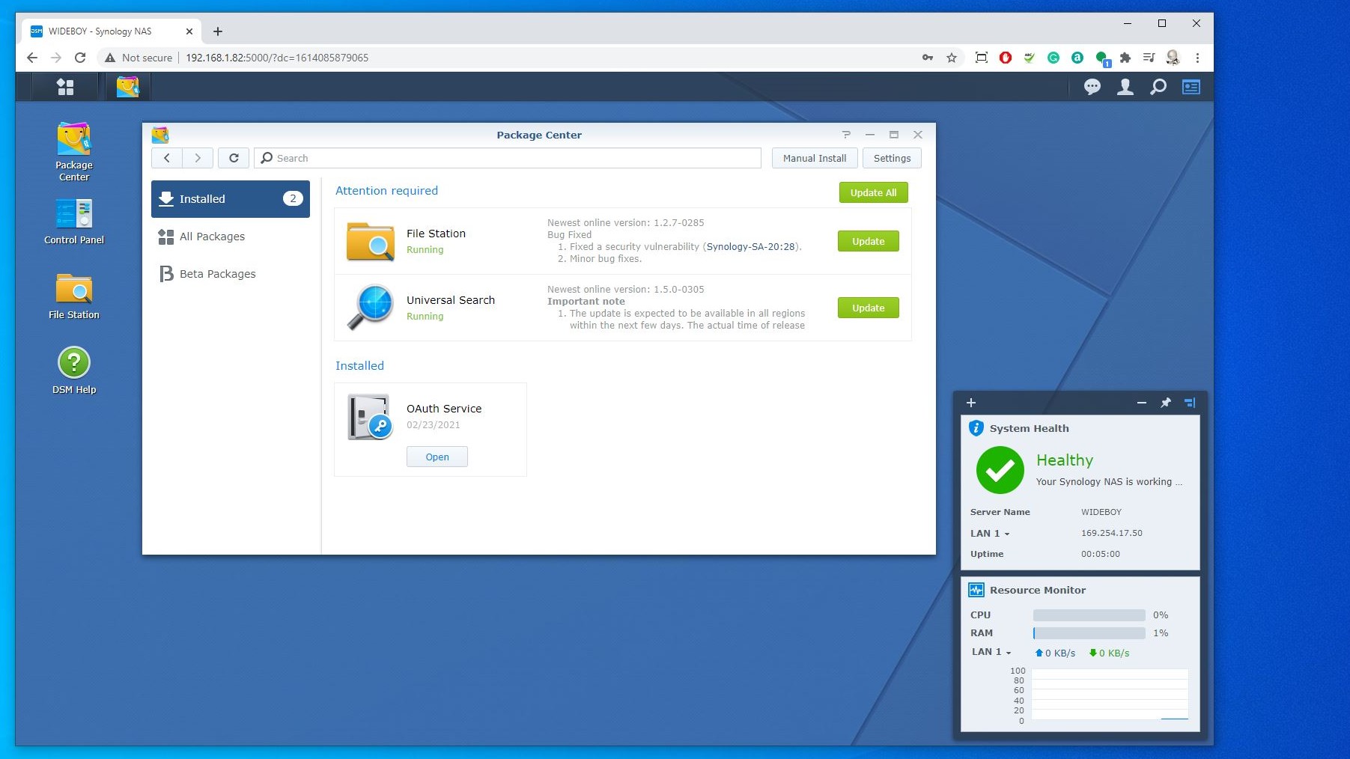Open Synology-SA-20:28 advisory link
This screenshot has height=759, width=1350.
[751, 246]
